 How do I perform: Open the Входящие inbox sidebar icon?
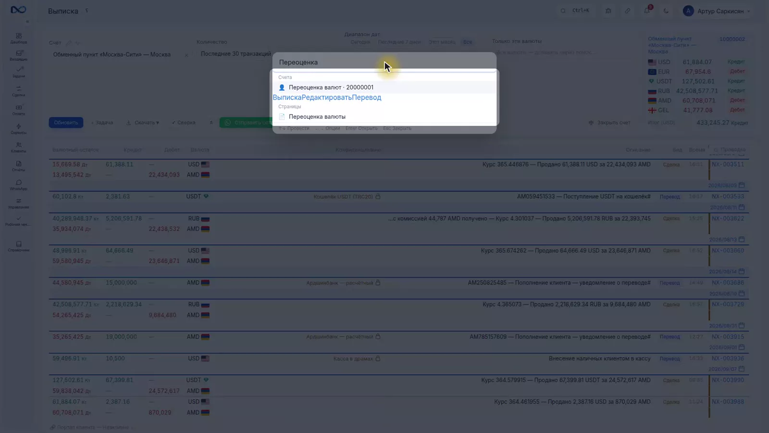click(x=19, y=55)
